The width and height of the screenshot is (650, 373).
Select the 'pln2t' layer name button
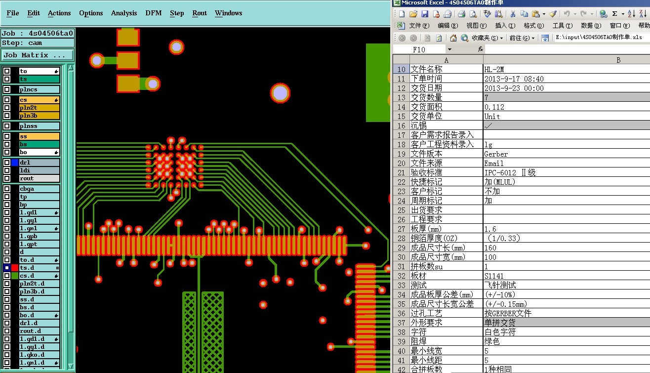(40, 108)
